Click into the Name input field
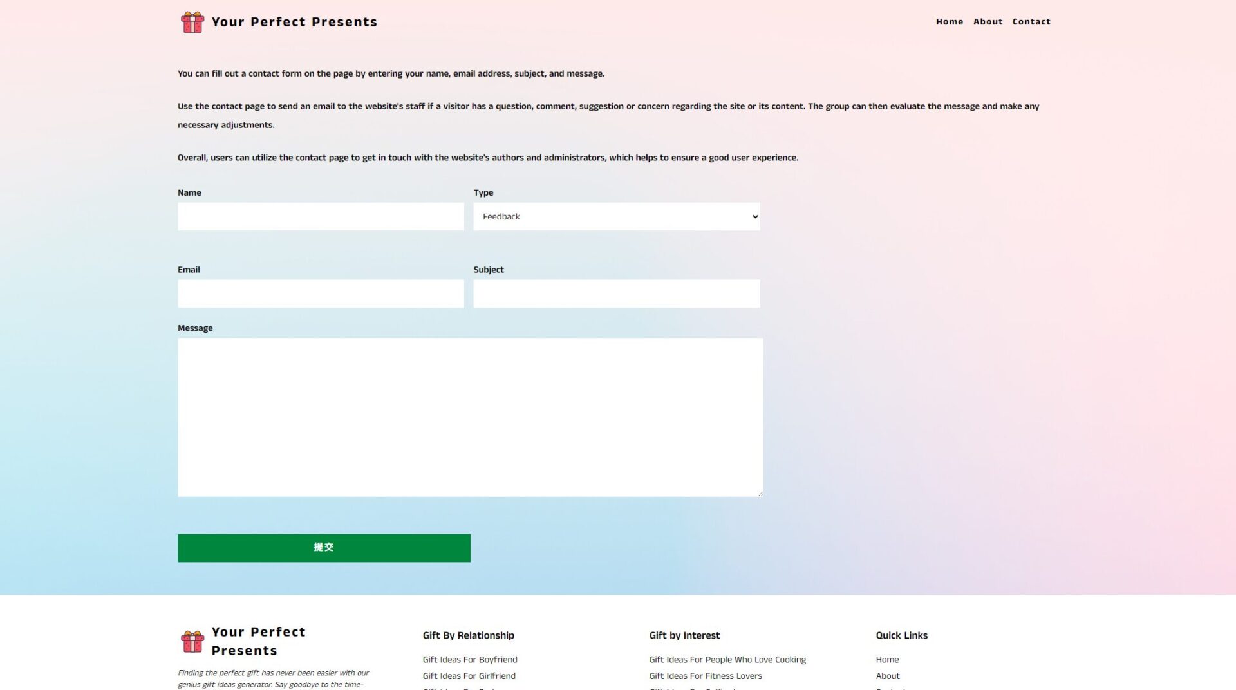Screen dimensions: 1236x690 [321, 217]
